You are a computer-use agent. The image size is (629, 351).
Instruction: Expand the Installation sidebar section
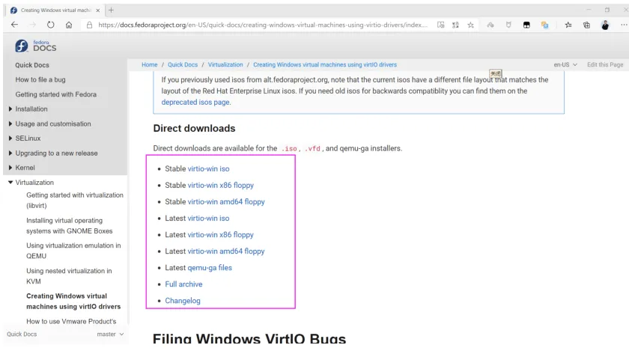click(10, 109)
